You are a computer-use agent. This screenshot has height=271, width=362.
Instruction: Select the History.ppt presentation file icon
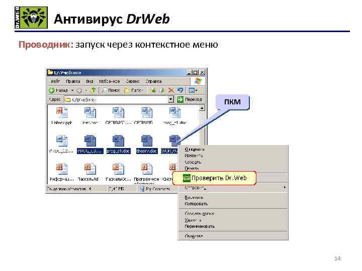pyautogui.click(x=62, y=113)
